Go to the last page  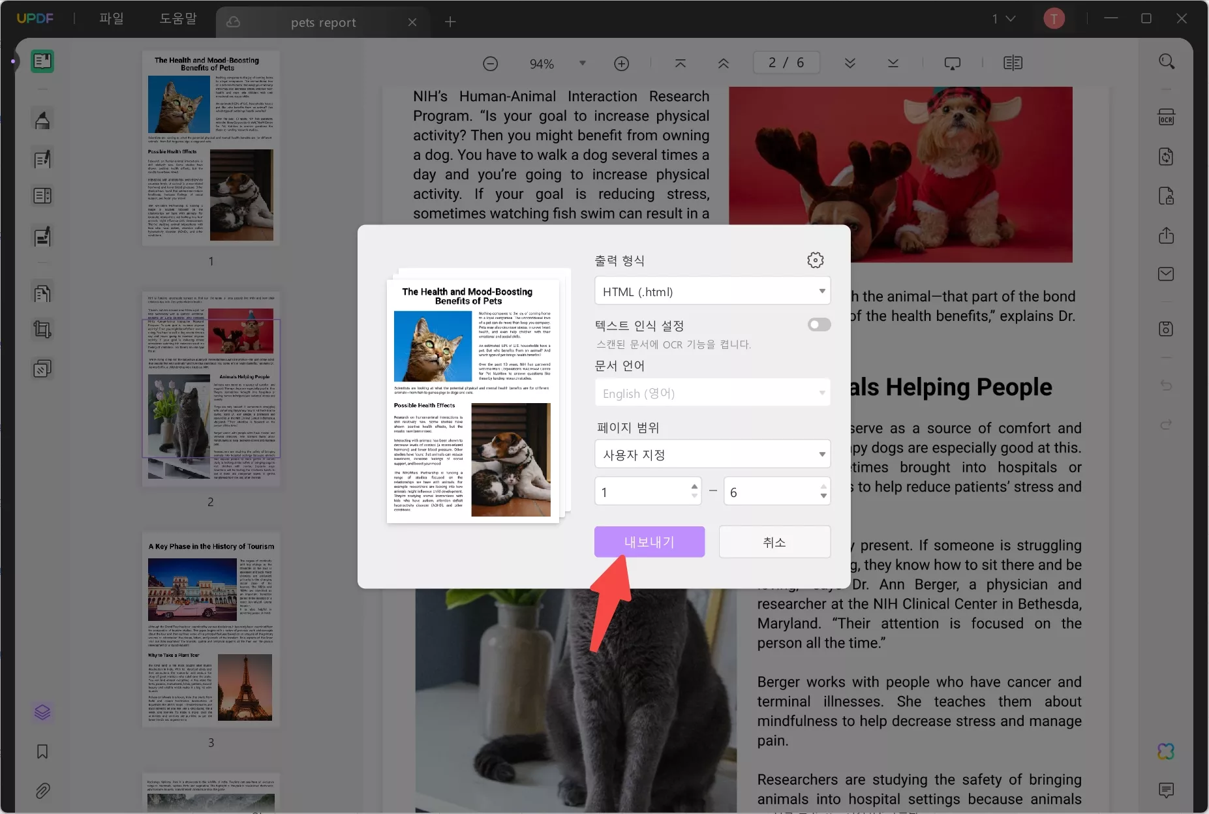point(893,63)
